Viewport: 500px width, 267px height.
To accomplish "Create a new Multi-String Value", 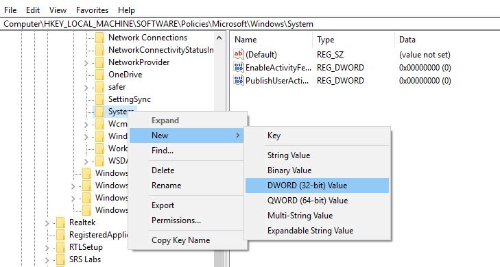I will point(318,216).
